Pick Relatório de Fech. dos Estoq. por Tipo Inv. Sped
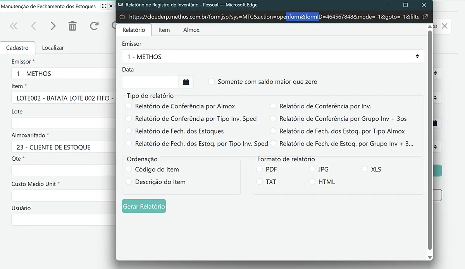The width and height of the screenshot is (465, 269). pos(129,143)
